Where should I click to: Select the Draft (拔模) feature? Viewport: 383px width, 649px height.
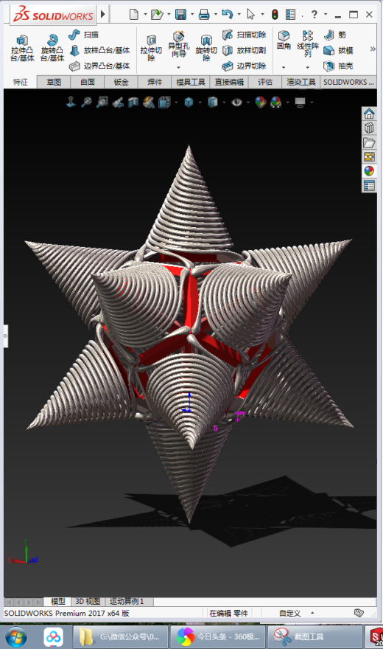tap(338, 50)
